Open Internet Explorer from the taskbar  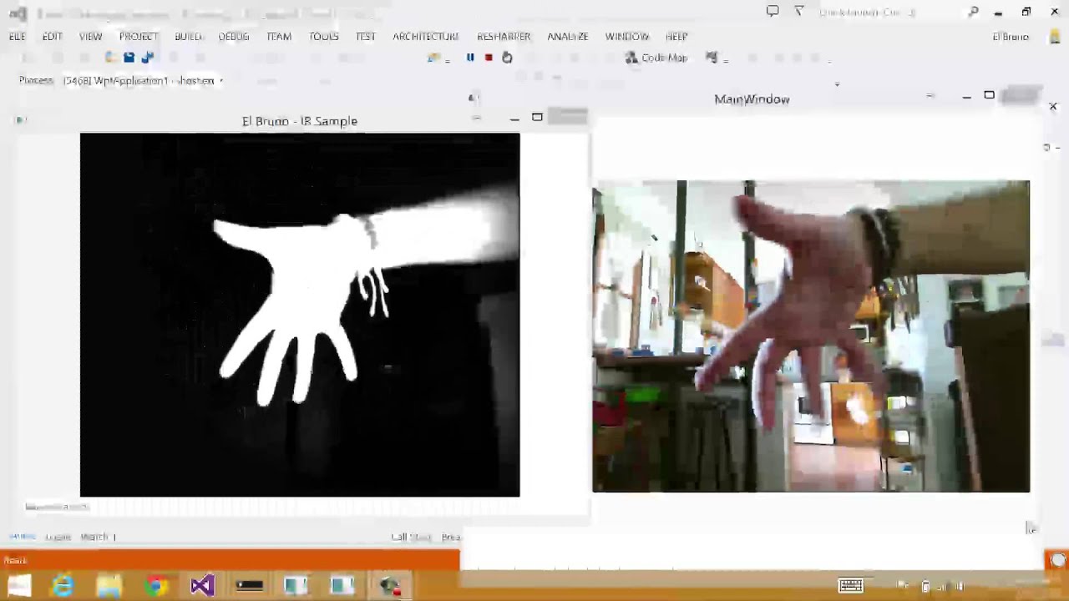click(63, 585)
